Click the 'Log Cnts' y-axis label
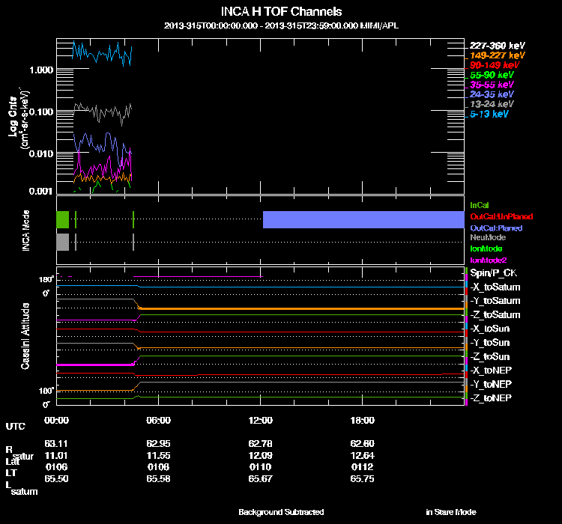The height and width of the screenshot is (524, 562). tap(13, 117)
